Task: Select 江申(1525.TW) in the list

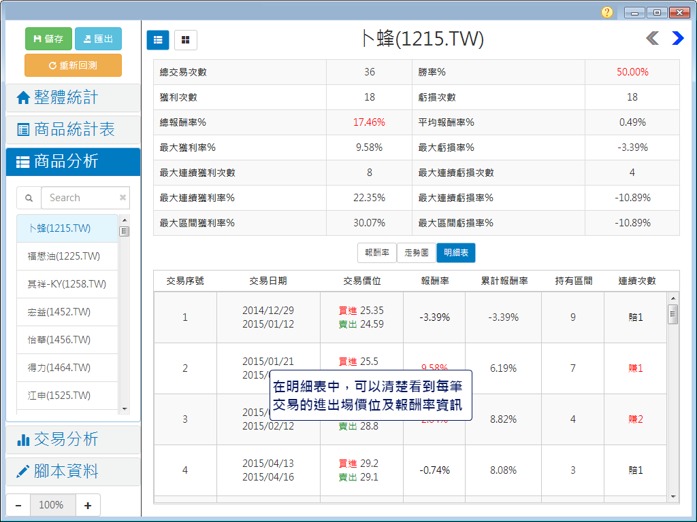Action: pyautogui.click(x=67, y=396)
